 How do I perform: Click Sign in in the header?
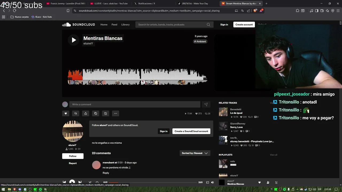(224, 25)
